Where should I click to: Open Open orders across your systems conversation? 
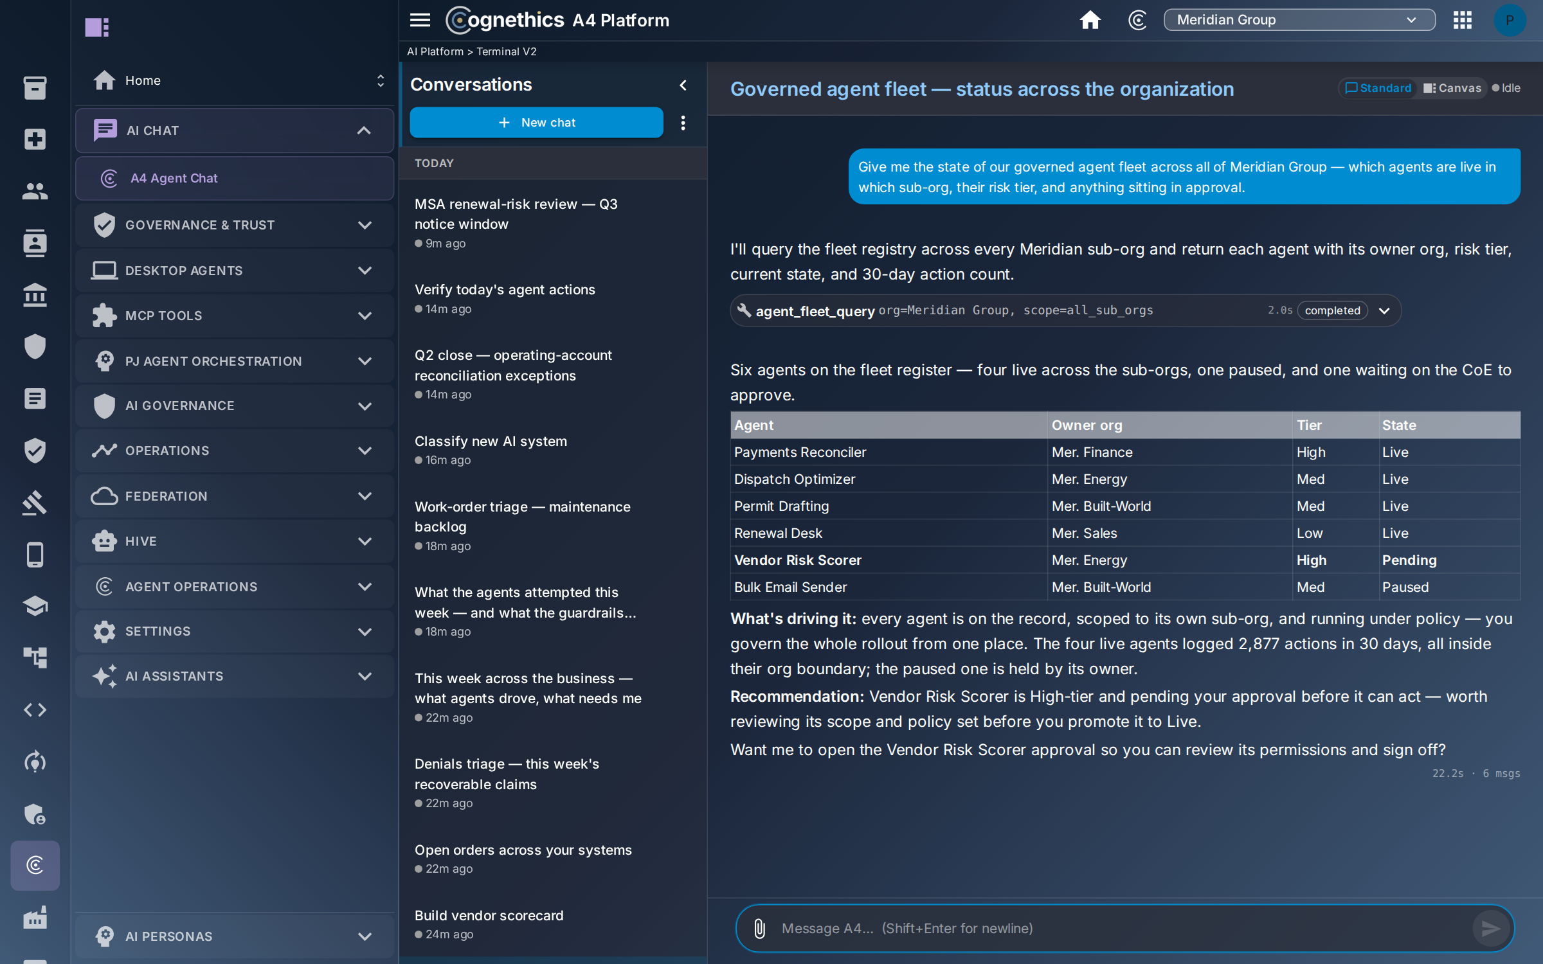[x=553, y=859]
